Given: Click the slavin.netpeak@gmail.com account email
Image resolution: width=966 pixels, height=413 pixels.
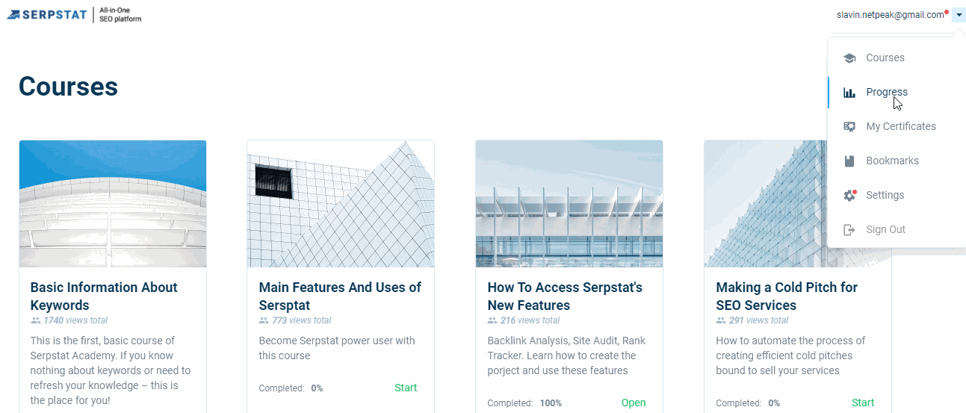Looking at the screenshot, I should (891, 15).
